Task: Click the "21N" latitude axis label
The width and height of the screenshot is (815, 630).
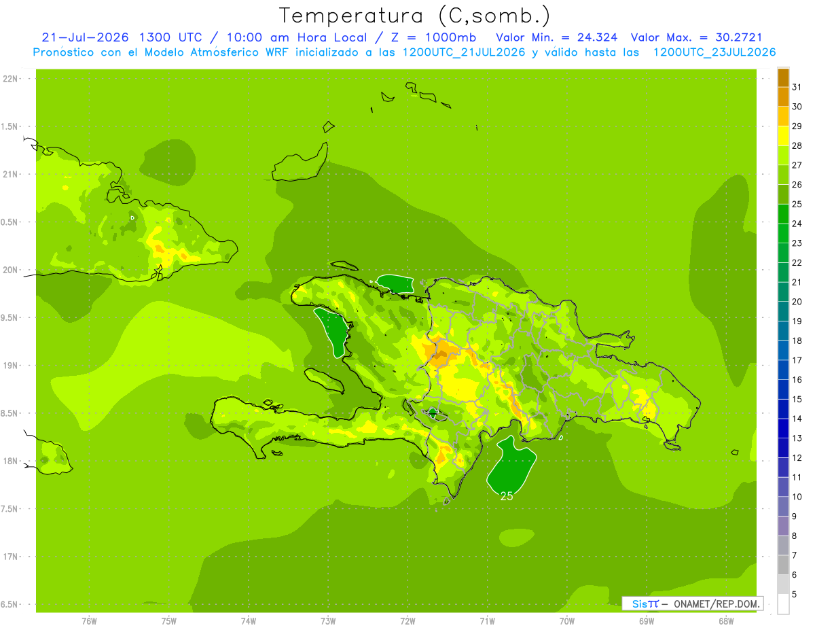Action: [10, 175]
